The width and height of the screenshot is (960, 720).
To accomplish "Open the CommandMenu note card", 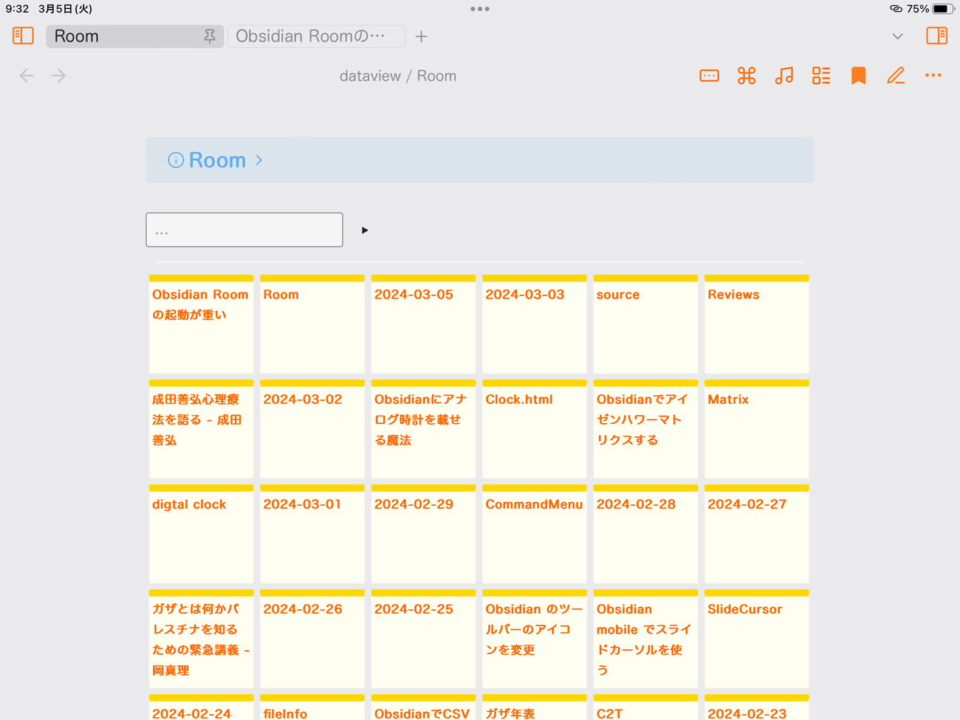I will 535,534.
